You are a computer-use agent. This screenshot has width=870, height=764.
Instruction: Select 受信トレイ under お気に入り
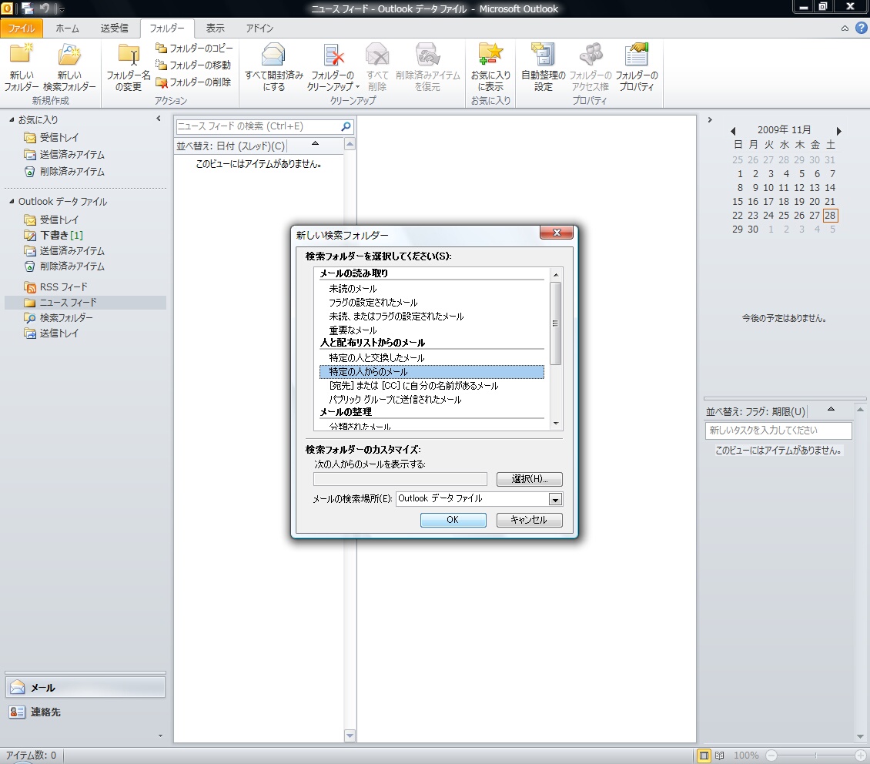coord(59,137)
